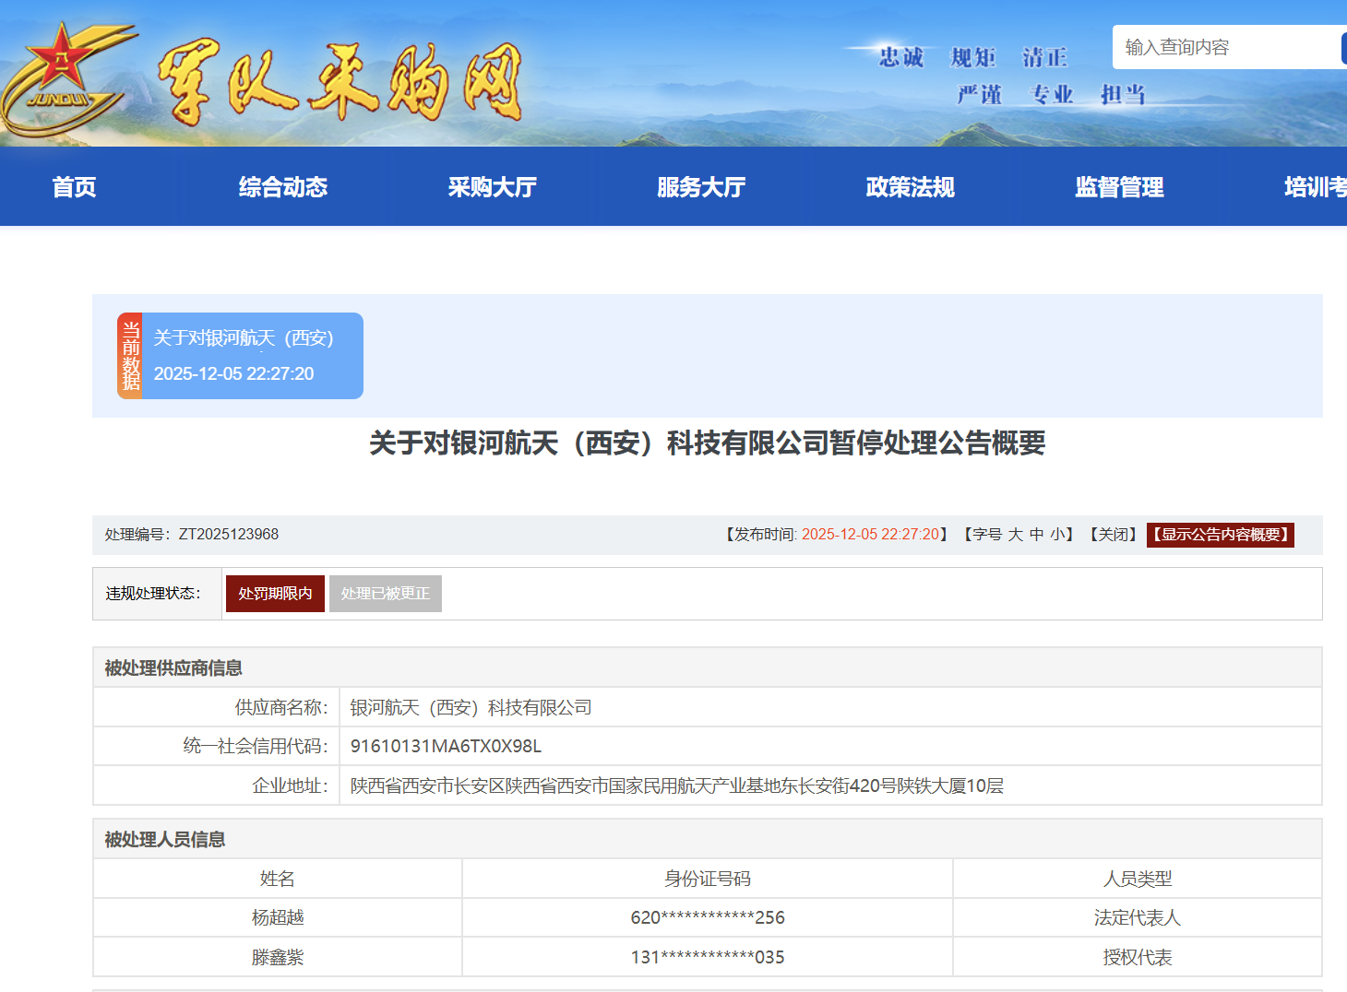This screenshot has width=1347, height=992.
Task: Set font size to 中
Action: pyautogui.click(x=1037, y=535)
